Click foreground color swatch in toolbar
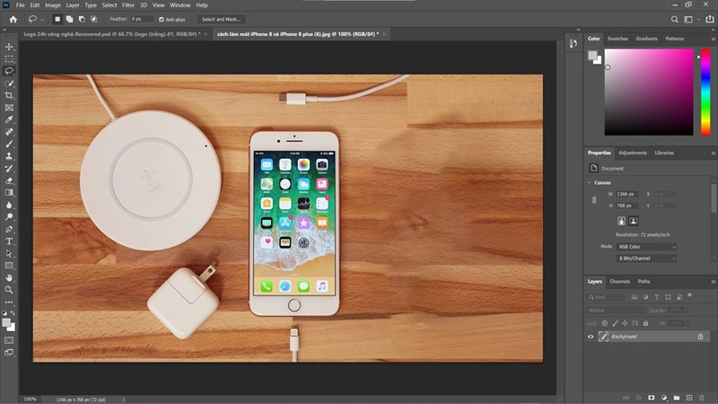The image size is (718, 404). (x=6, y=323)
